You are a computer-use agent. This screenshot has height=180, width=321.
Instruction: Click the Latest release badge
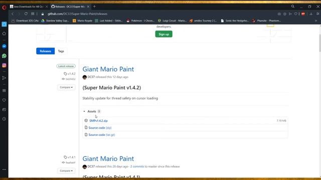pyautogui.click(x=66, y=66)
